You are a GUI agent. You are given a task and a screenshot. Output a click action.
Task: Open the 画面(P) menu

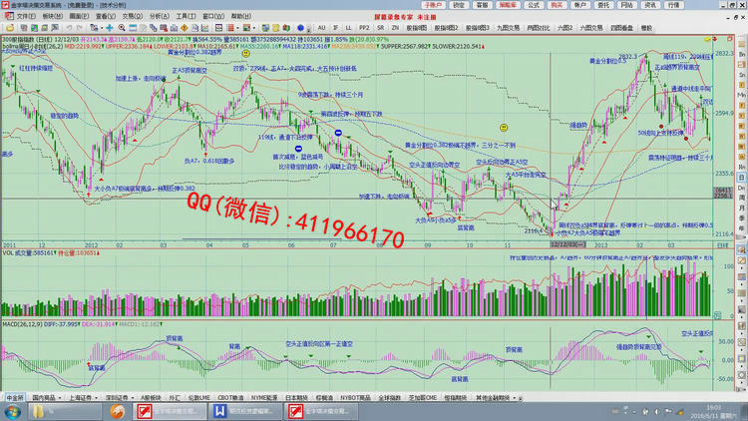click(79, 16)
